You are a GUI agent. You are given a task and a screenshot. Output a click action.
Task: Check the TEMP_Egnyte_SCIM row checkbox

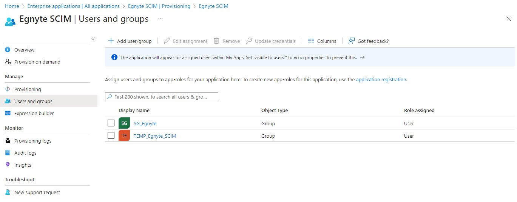[111, 135]
